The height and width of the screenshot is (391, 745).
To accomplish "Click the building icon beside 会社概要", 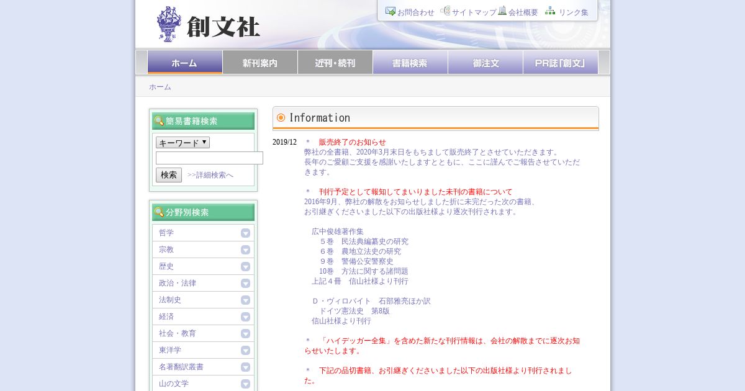I will [x=502, y=11].
